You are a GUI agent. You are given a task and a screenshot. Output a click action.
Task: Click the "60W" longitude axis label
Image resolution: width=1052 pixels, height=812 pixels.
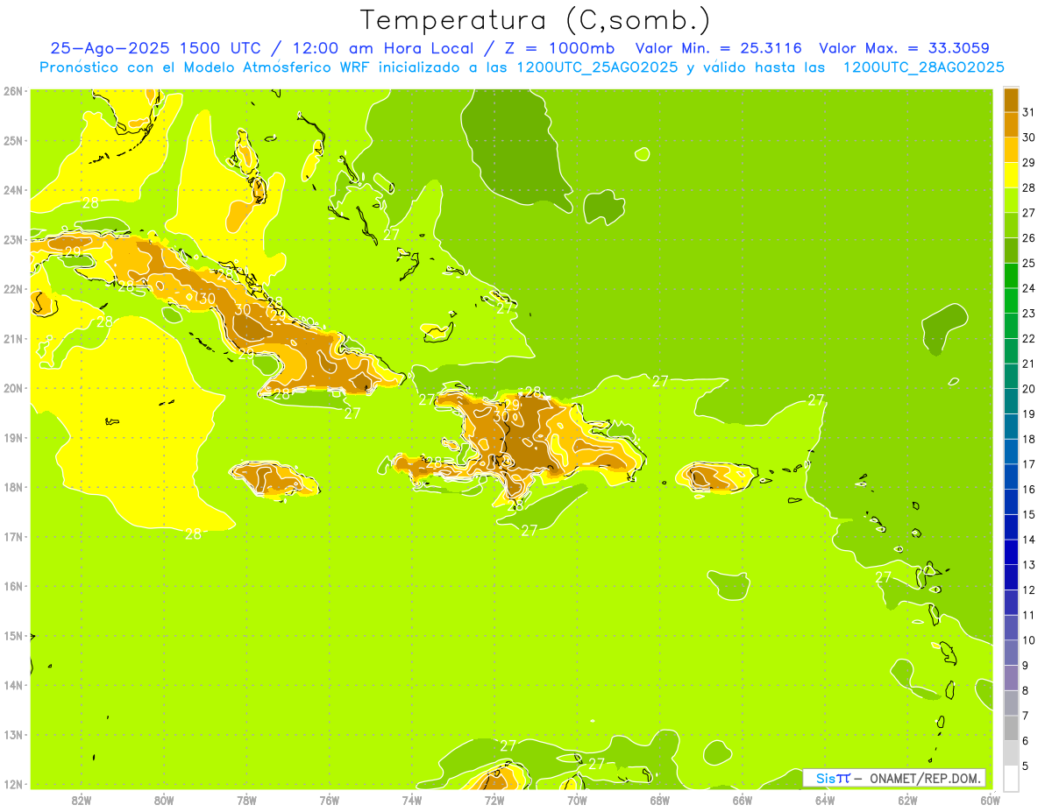(x=990, y=800)
